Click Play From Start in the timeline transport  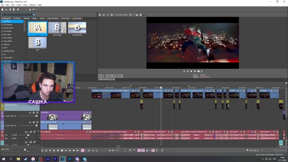pos(50,150)
